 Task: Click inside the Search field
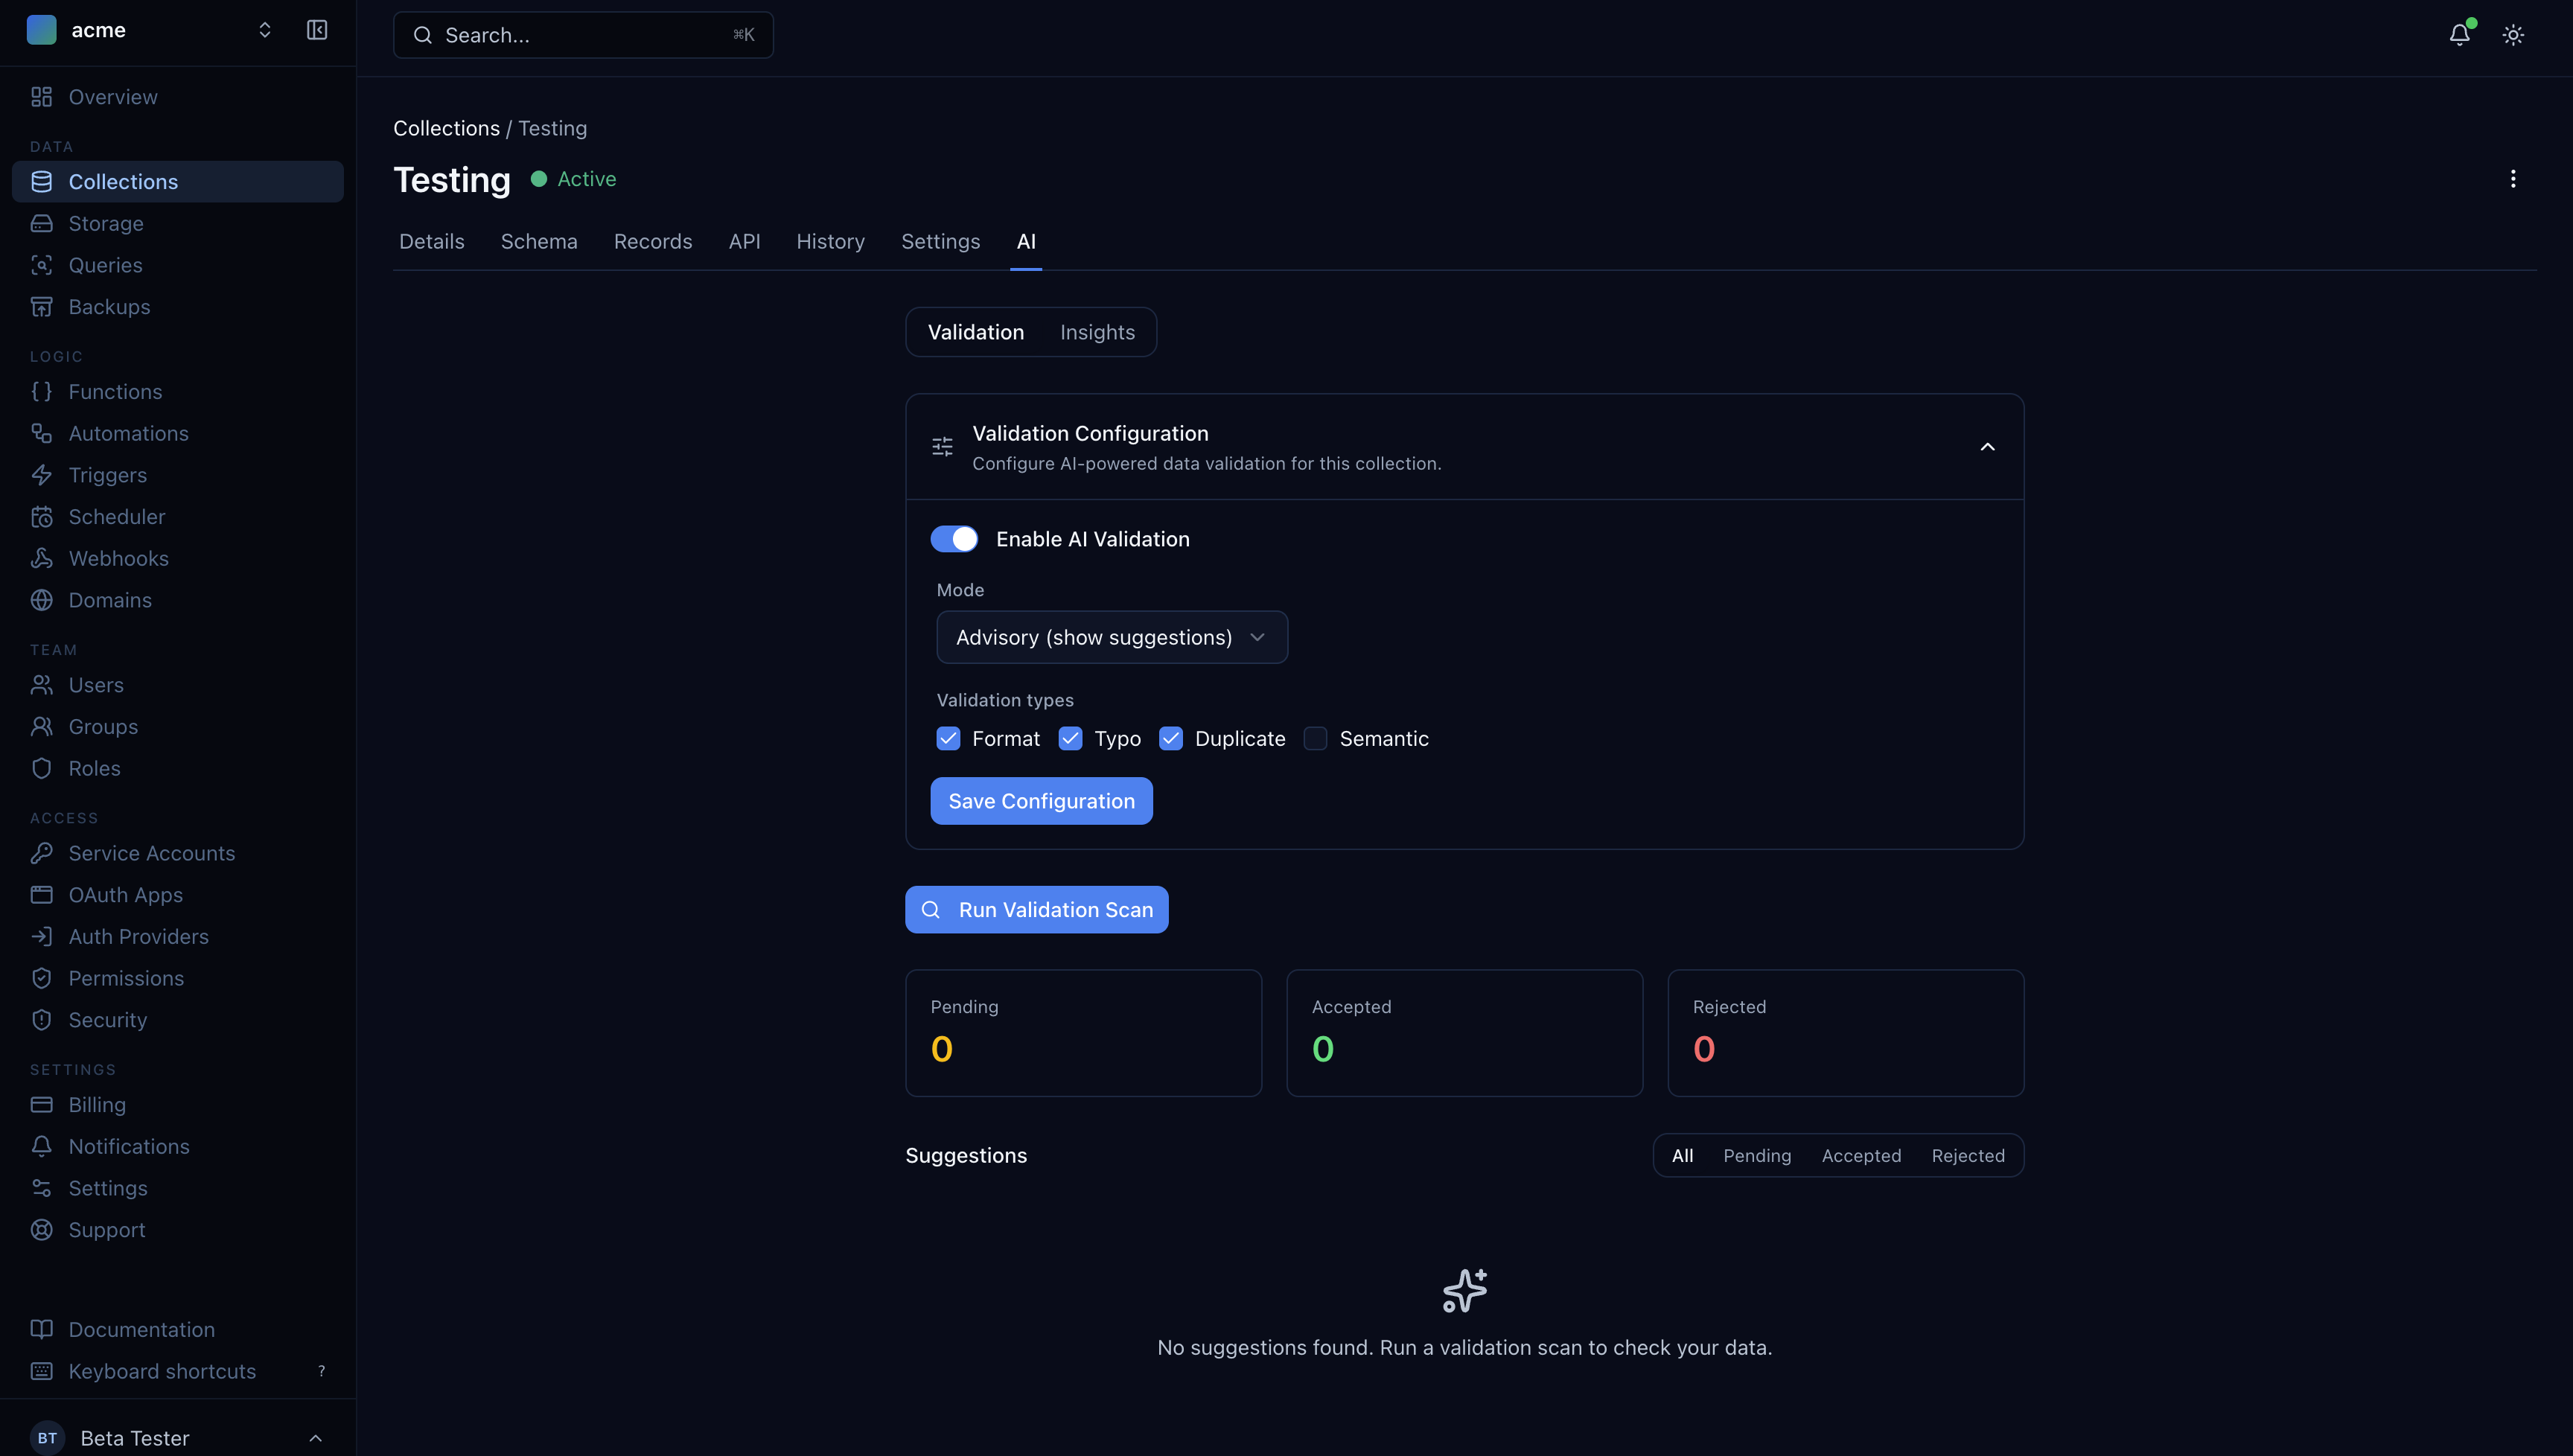point(583,34)
